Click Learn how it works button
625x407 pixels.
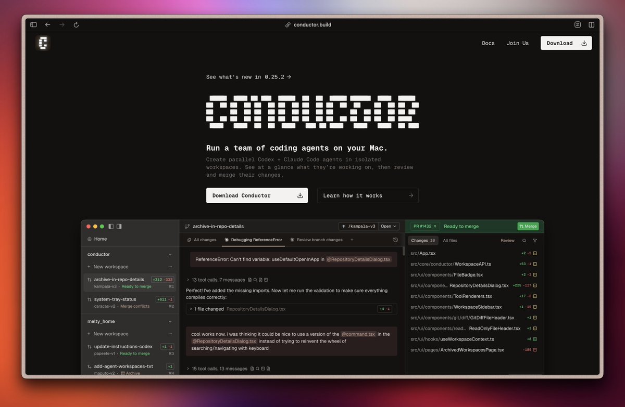368,195
